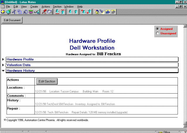Image resolution: width=187 pixels, height=133 pixels.
Task: Click the people figures icon on yellow background
Action: pos(108,12)
